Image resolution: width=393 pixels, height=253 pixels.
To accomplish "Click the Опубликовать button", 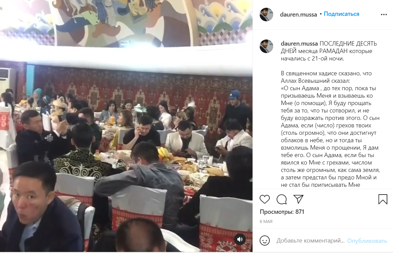I will pyautogui.click(x=367, y=241).
